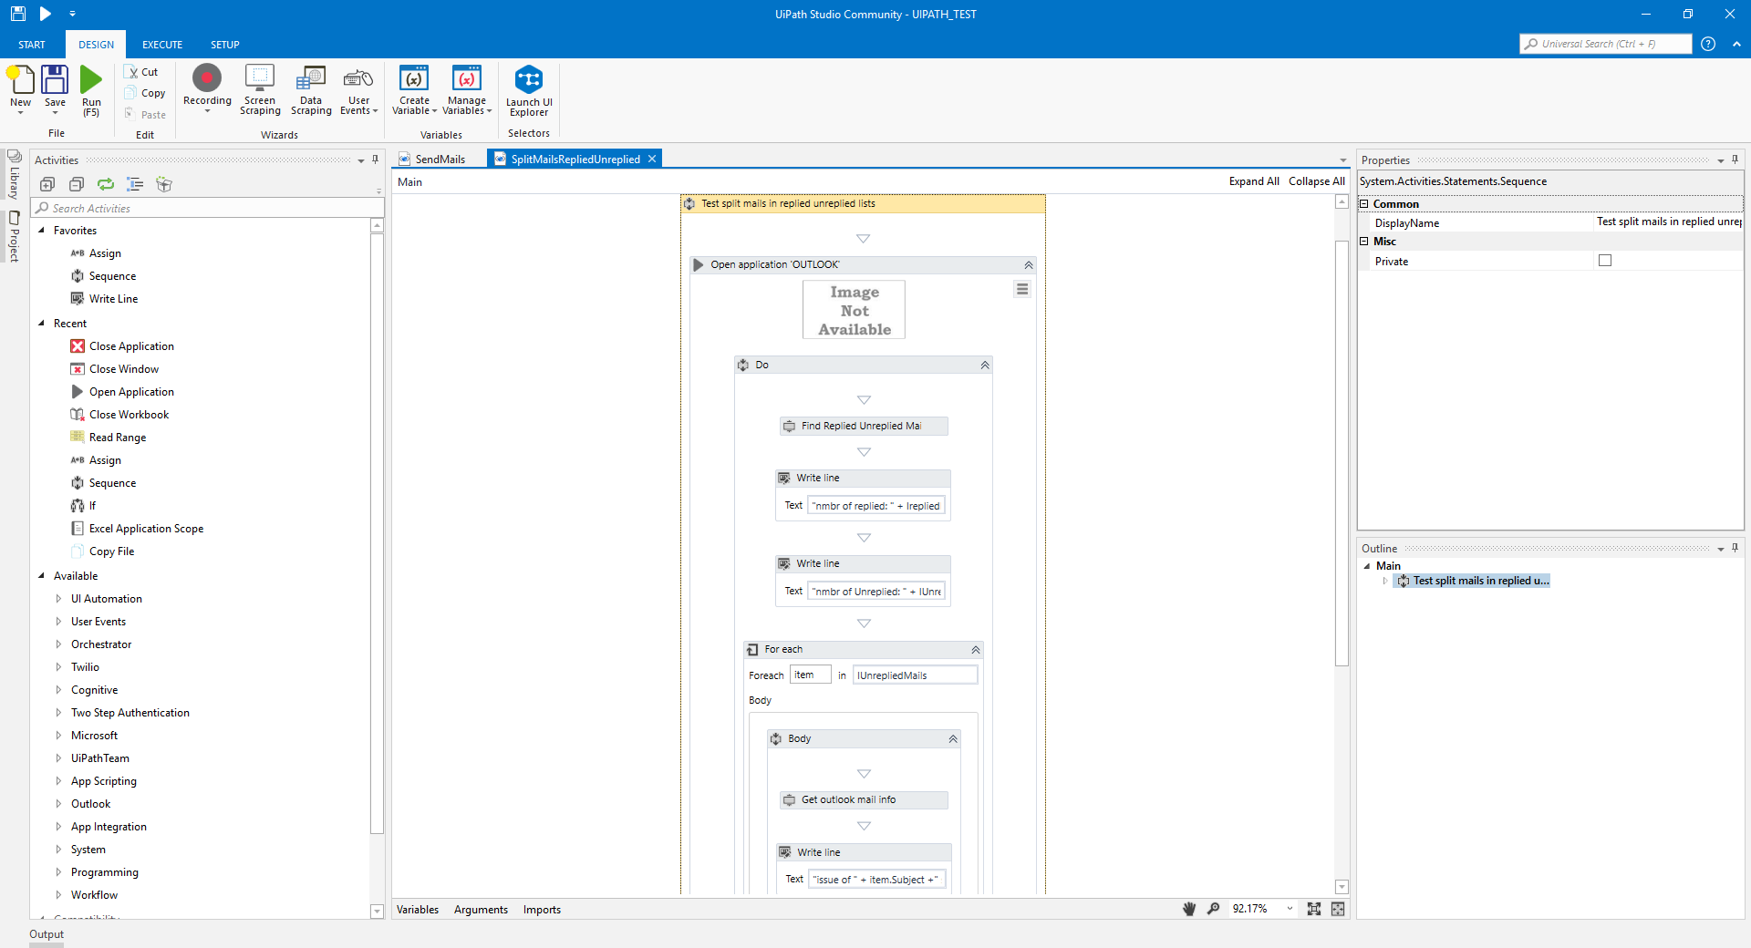1751x948 pixels.
Task: Collapse the Recent group in Activities
Action: pos(41,324)
